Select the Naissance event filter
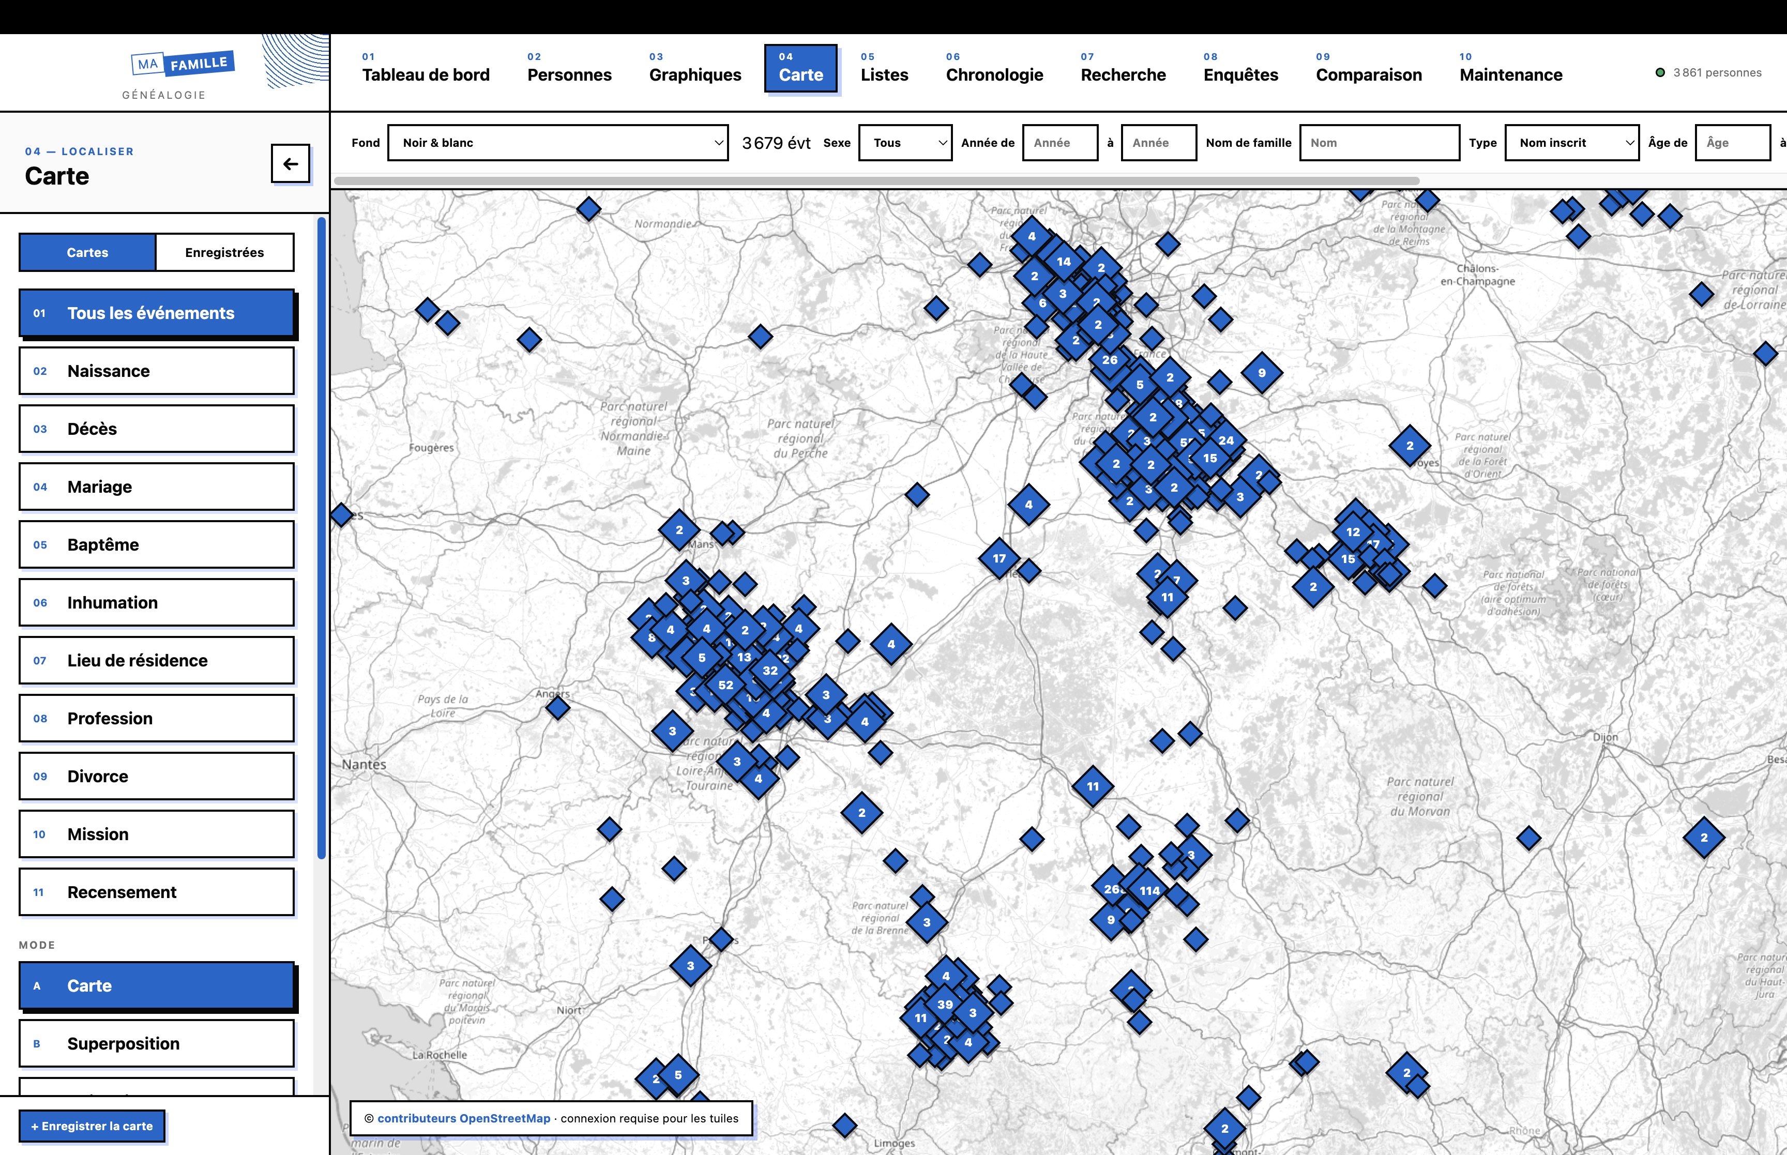This screenshot has height=1155, width=1787. point(157,371)
